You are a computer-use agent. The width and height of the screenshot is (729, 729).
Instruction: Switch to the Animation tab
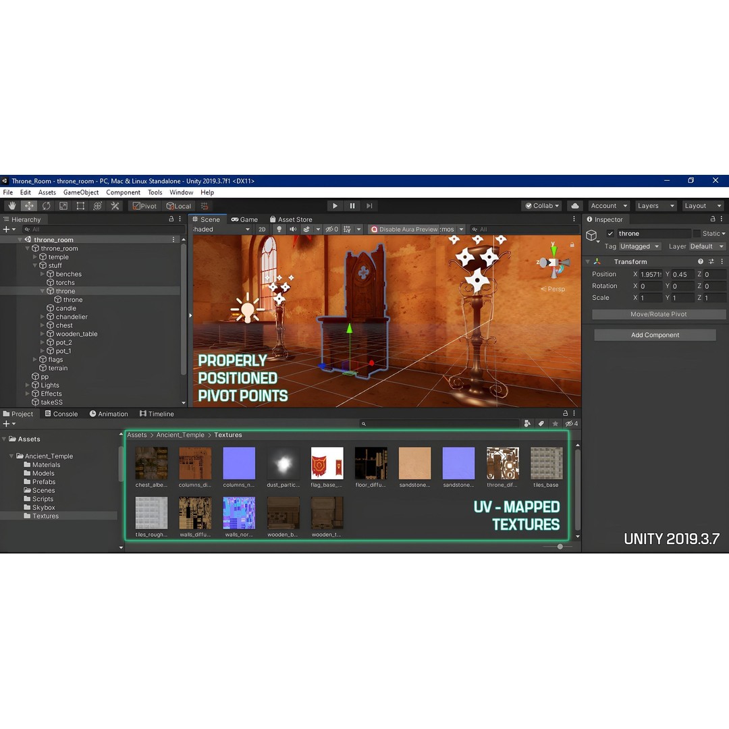[109, 414]
